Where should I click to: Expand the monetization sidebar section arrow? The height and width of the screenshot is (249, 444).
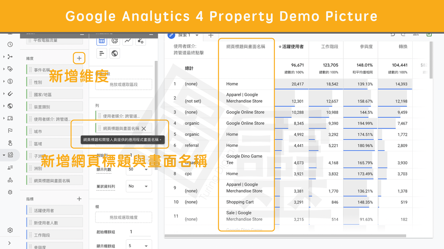(x=4, y=82)
